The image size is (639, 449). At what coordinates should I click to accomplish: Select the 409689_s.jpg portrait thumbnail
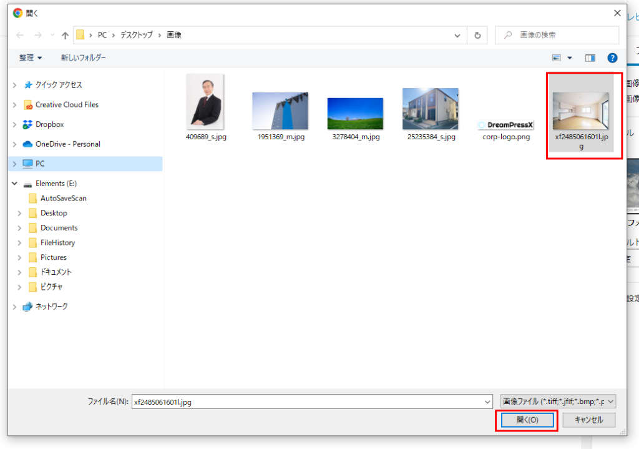205,102
